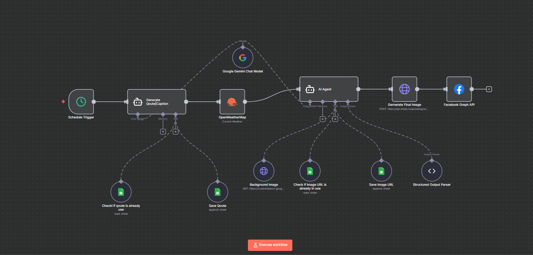This screenshot has width=533, height=255.
Task: Add a Tool sub-node to AI Agent
Action: point(335,119)
